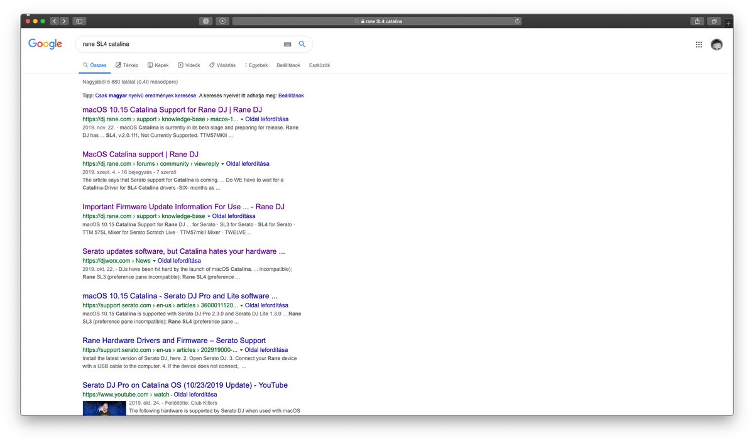Screen dimensions: 754x443
Task: Switch to the Térkép tab
Action: tap(127, 65)
